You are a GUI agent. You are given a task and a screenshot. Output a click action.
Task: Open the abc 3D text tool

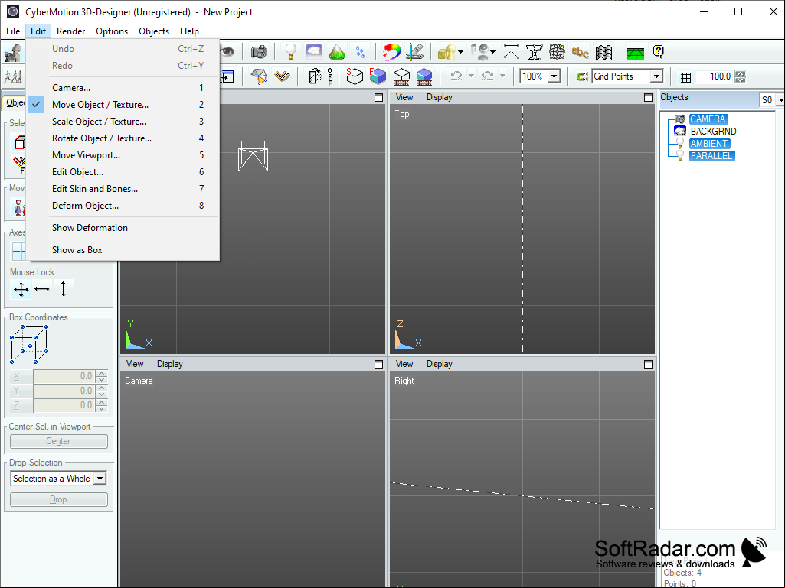tap(581, 52)
